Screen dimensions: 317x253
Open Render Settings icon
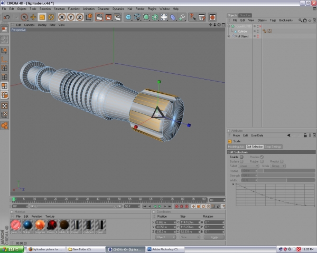pos(117,17)
